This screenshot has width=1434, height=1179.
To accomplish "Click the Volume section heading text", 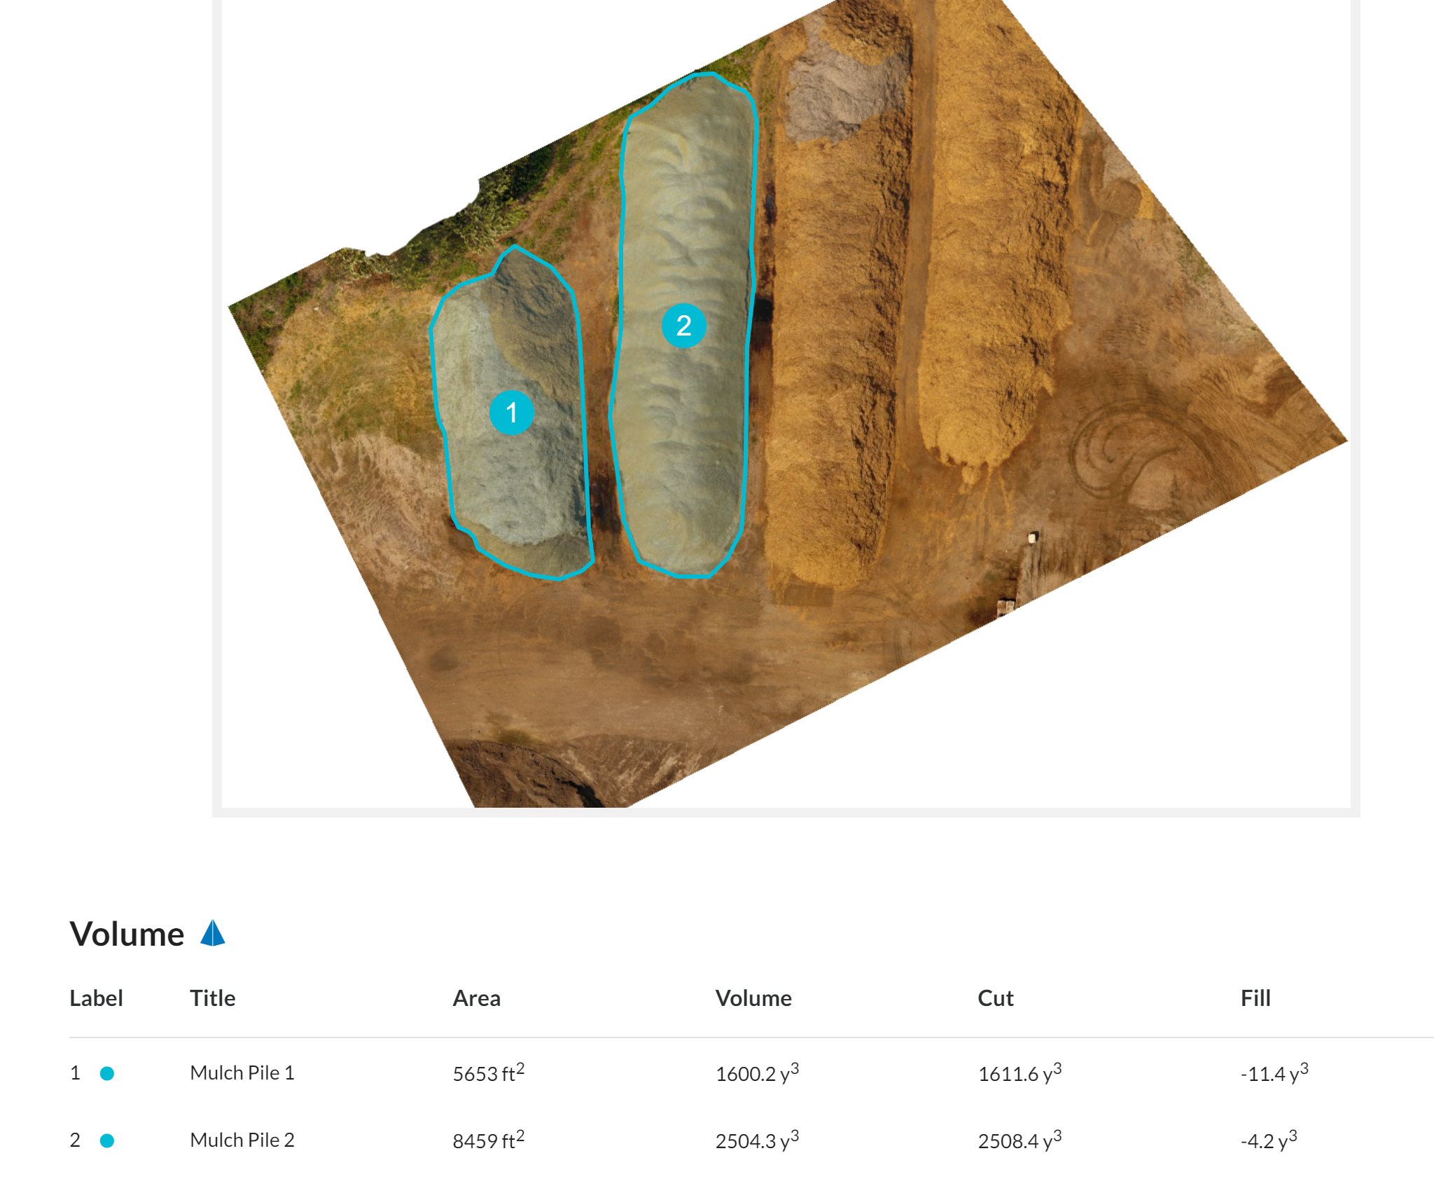I will (x=127, y=934).
